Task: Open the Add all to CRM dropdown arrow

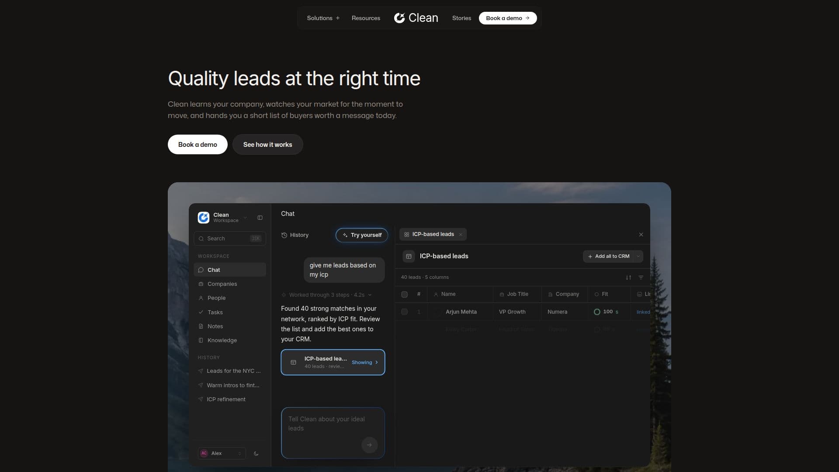Action: pyautogui.click(x=638, y=257)
